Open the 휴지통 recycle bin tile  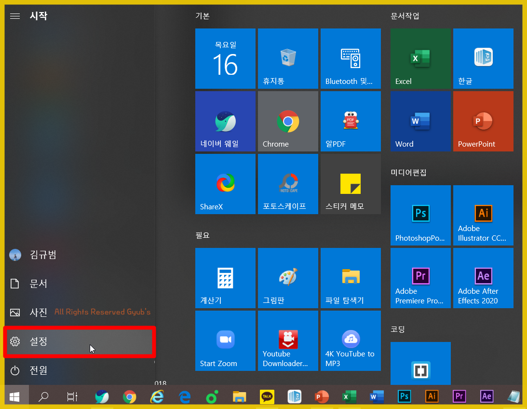(288, 58)
